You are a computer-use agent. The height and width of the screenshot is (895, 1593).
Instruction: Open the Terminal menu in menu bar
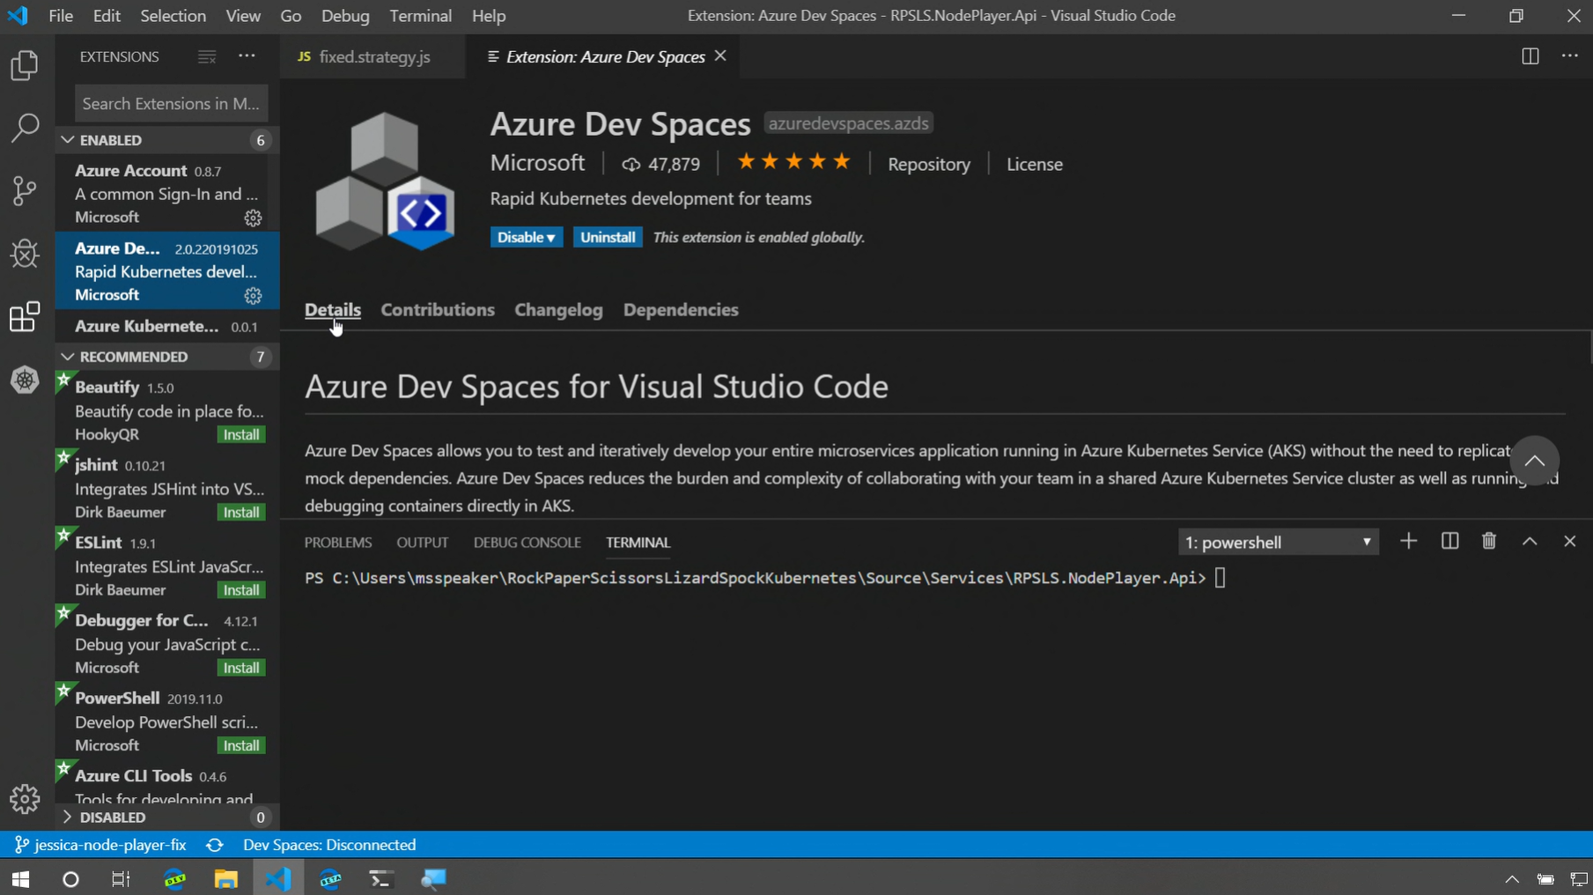point(420,16)
